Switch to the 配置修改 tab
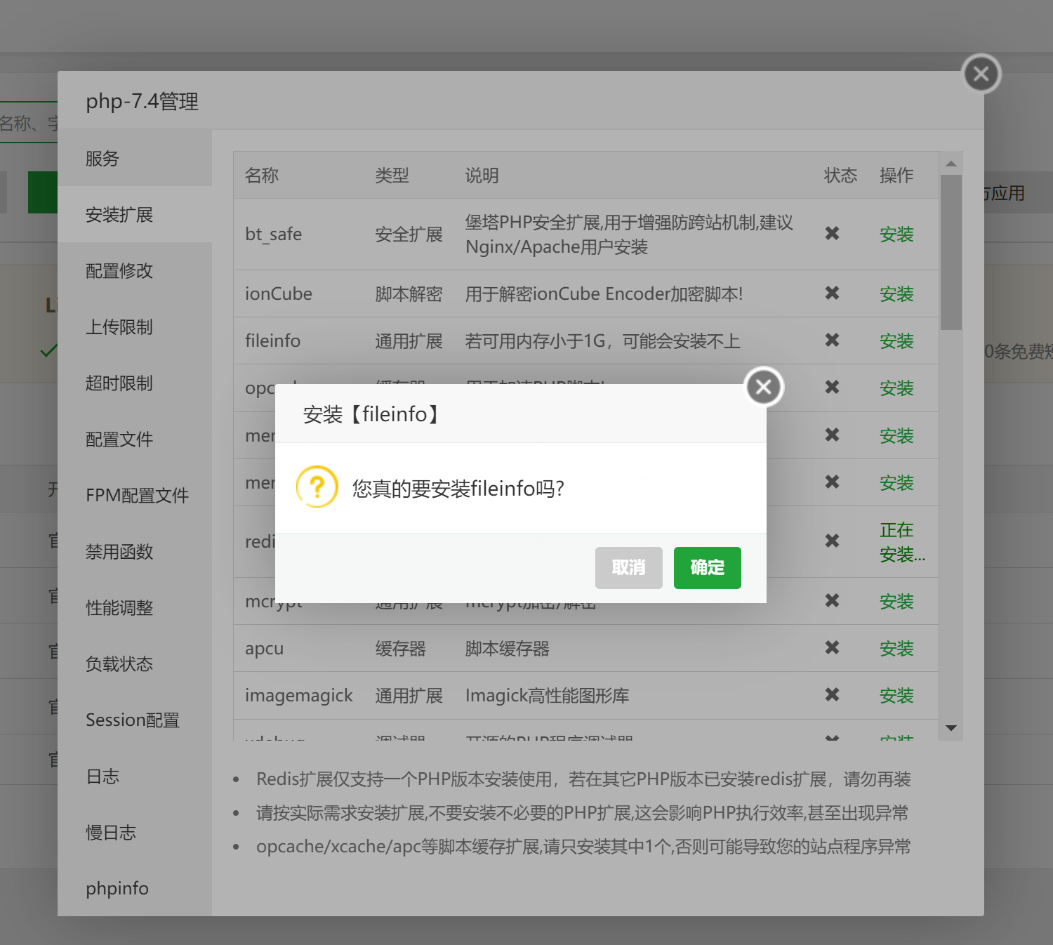1053x945 pixels. coord(119,271)
